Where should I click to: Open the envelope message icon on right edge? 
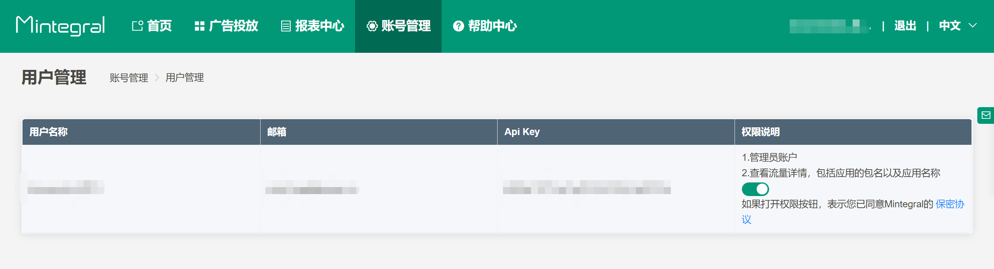(985, 115)
